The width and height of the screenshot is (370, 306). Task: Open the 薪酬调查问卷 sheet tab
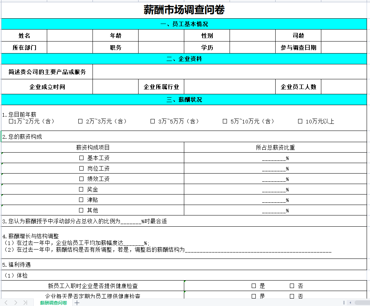tap(54, 303)
